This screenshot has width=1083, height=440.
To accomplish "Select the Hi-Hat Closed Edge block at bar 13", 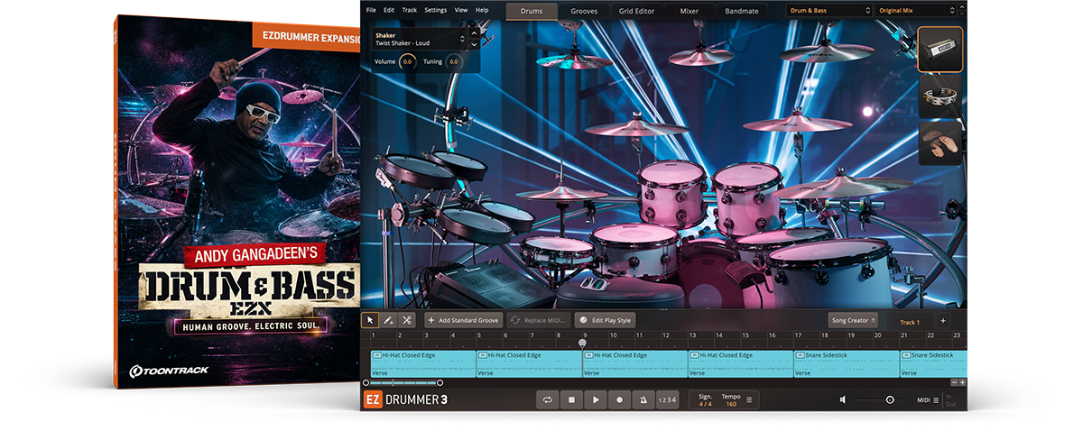I will (x=740, y=363).
